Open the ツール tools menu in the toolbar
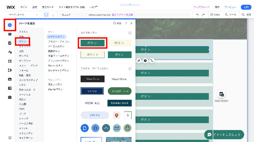The height and width of the screenshot is (142, 259). (x=231, y=15)
